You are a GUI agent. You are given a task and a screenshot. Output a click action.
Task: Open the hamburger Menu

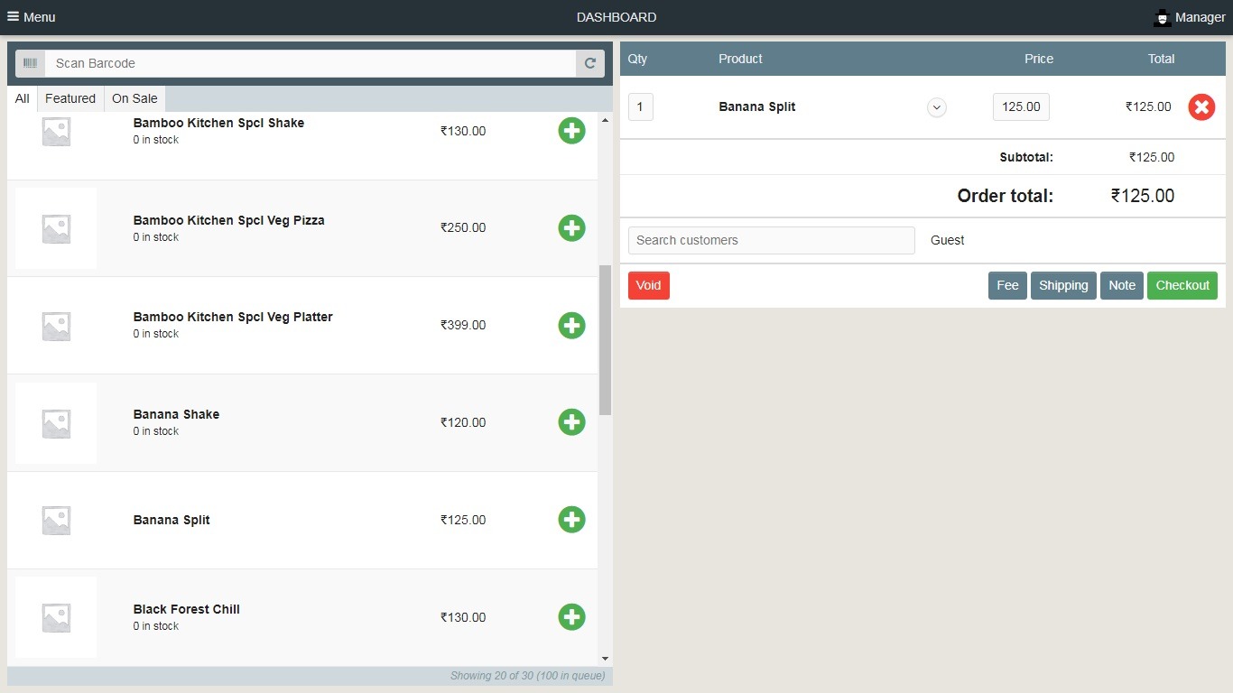[32, 17]
